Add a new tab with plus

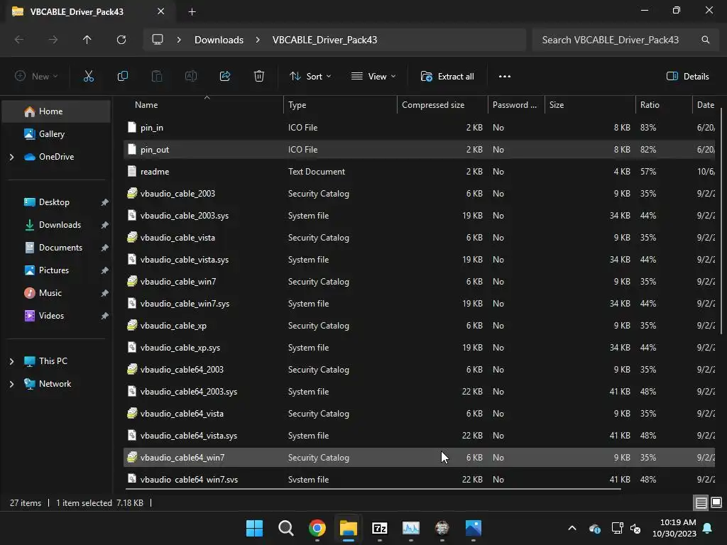[192, 11]
